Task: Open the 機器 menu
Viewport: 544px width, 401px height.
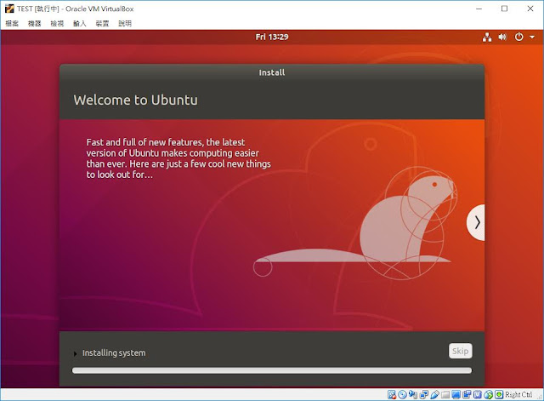Action: (x=34, y=23)
